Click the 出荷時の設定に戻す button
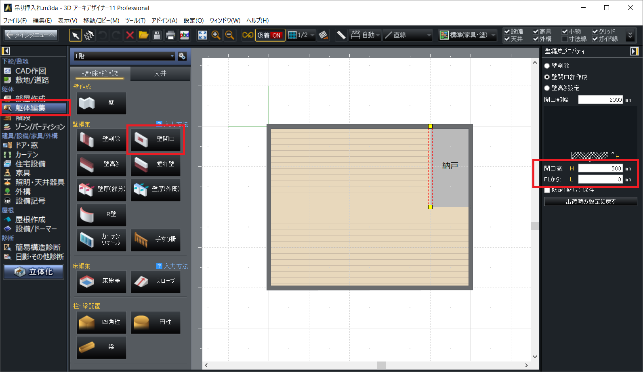Image resolution: width=643 pixels, height=372 pixels. [x=590, y=202]
